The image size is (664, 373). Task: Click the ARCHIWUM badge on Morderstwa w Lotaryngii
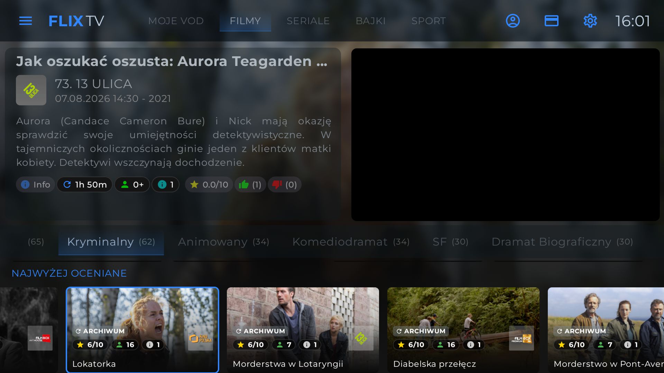[261, 331]
